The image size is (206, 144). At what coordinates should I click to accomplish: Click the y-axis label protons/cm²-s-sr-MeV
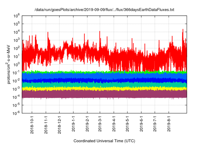(8, 64)
